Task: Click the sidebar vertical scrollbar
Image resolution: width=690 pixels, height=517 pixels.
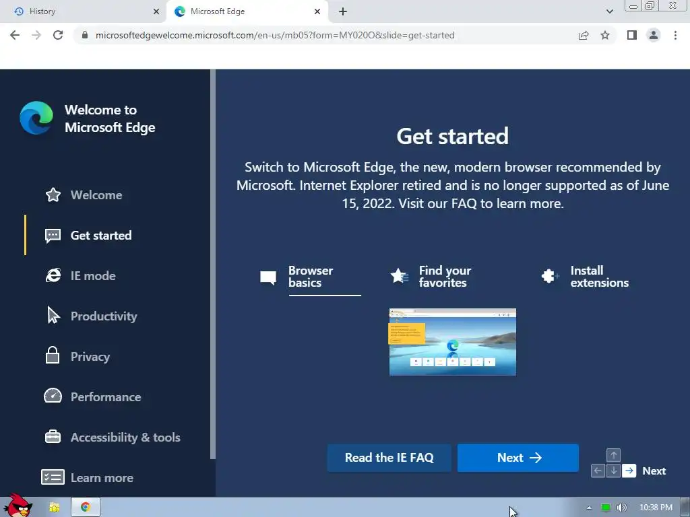Action: (x=213, y=264)
